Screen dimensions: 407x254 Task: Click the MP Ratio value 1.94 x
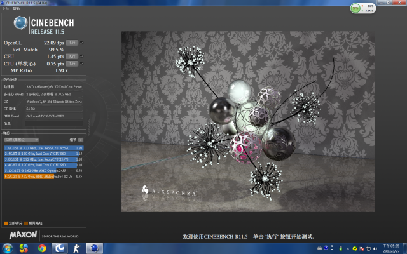click(61, 70)
